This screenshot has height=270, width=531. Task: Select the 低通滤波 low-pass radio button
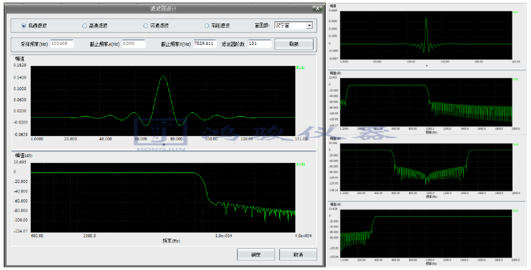click(x=24, y=25)
